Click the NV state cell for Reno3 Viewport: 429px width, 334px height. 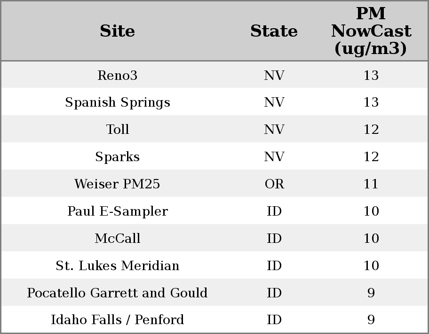(x=274, y=75)
